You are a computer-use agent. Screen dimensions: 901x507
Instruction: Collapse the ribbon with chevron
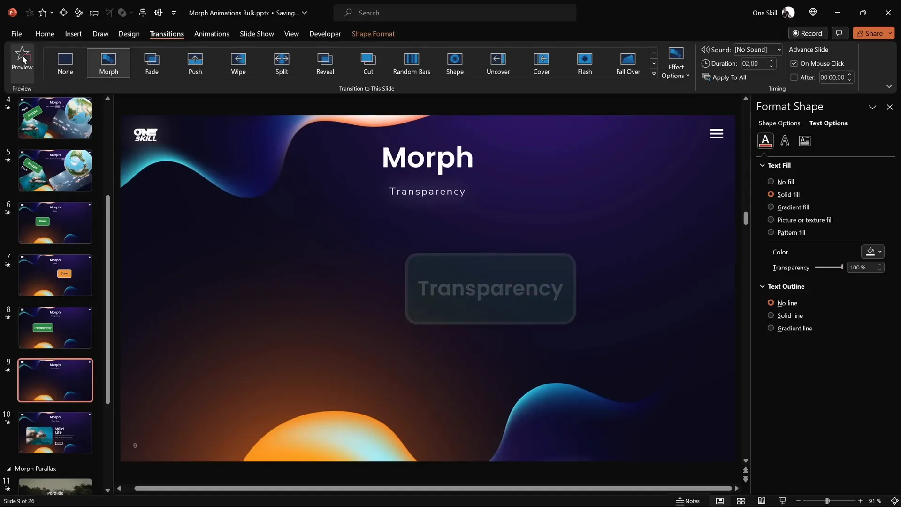tap(889, 86)
